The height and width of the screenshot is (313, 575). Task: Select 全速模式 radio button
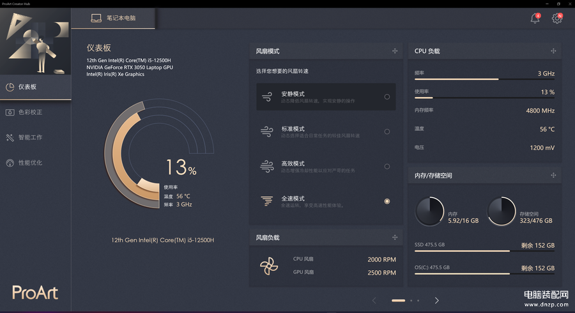click(x=387, y=201)
